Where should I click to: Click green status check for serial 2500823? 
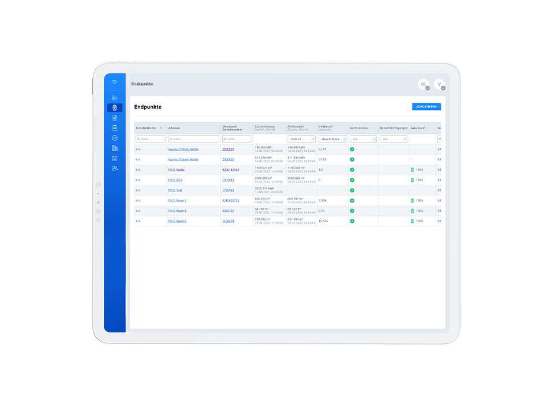[352, 149]
